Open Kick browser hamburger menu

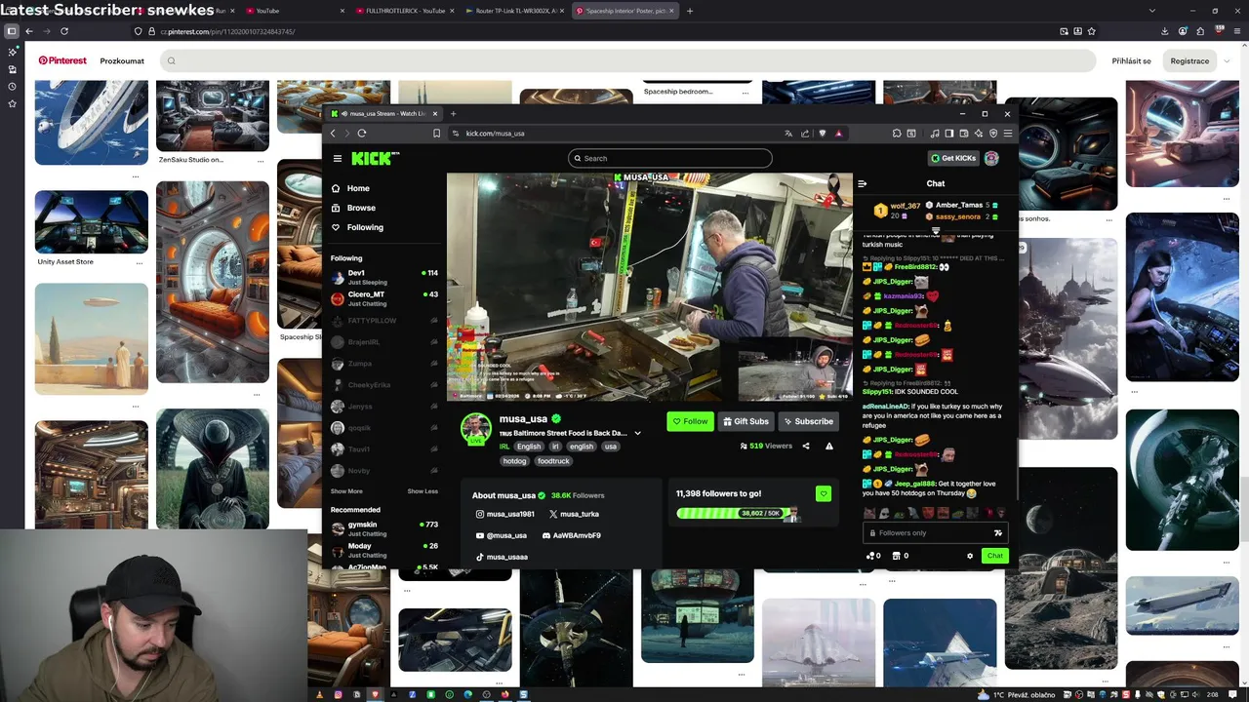(x=1008, y=134)
